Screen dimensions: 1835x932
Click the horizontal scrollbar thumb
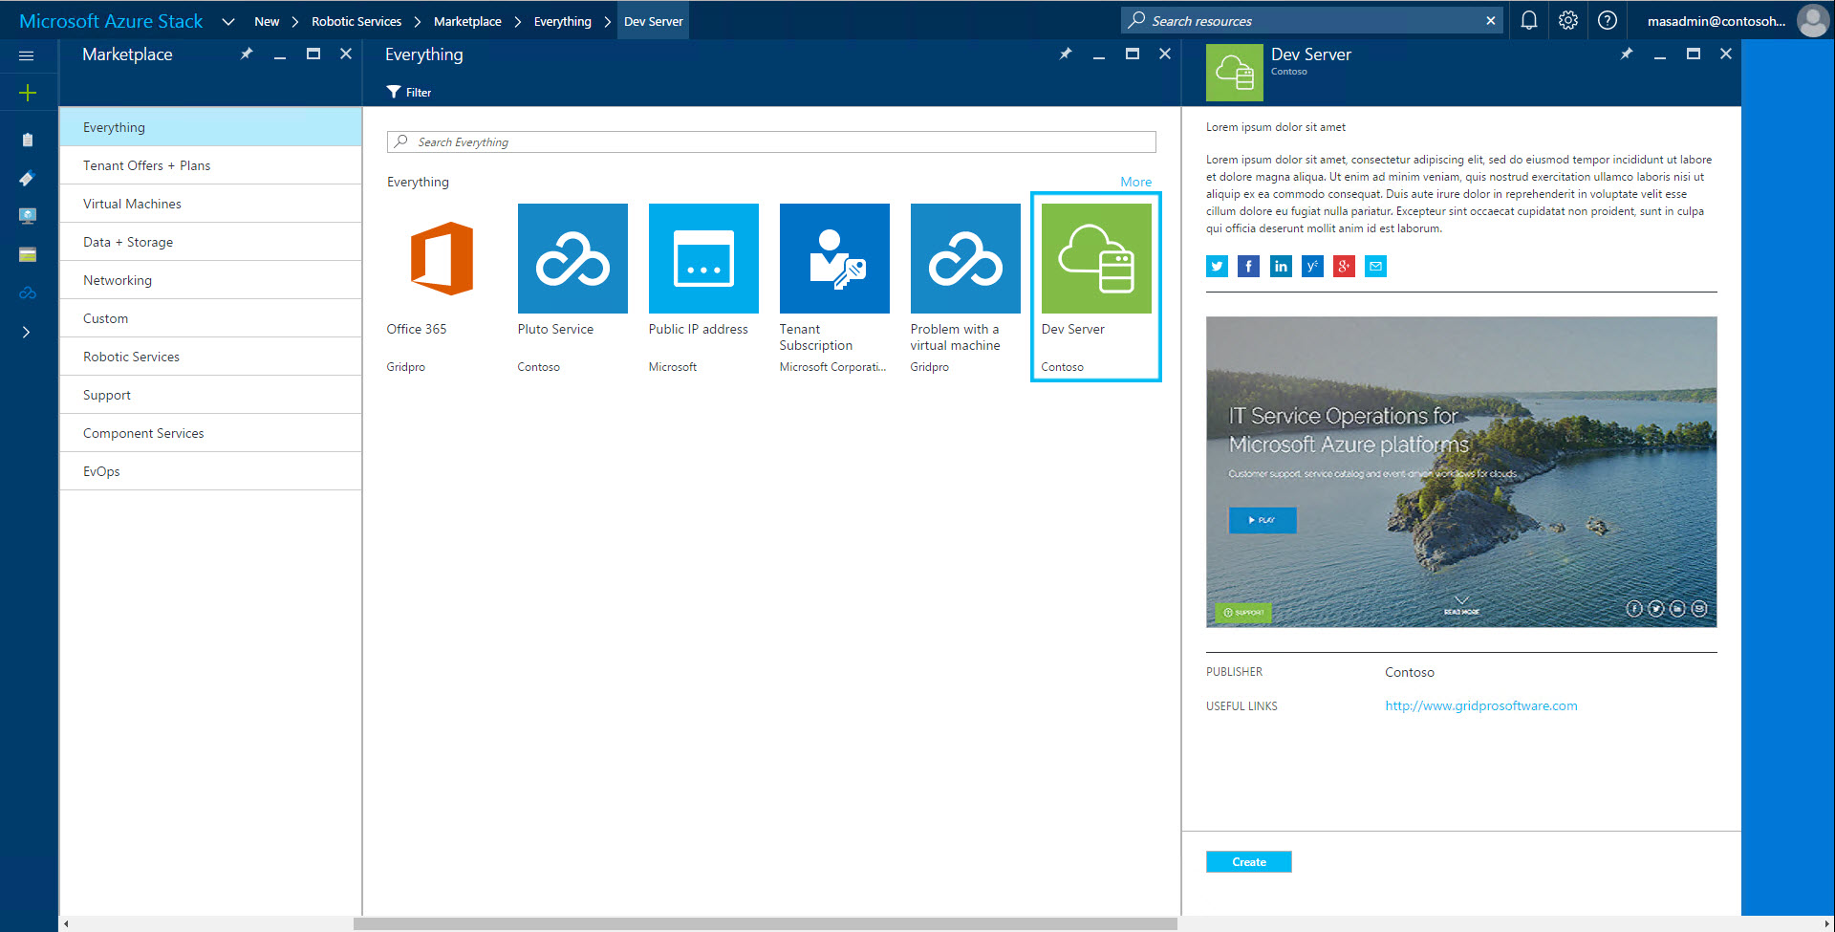(765, 924)
